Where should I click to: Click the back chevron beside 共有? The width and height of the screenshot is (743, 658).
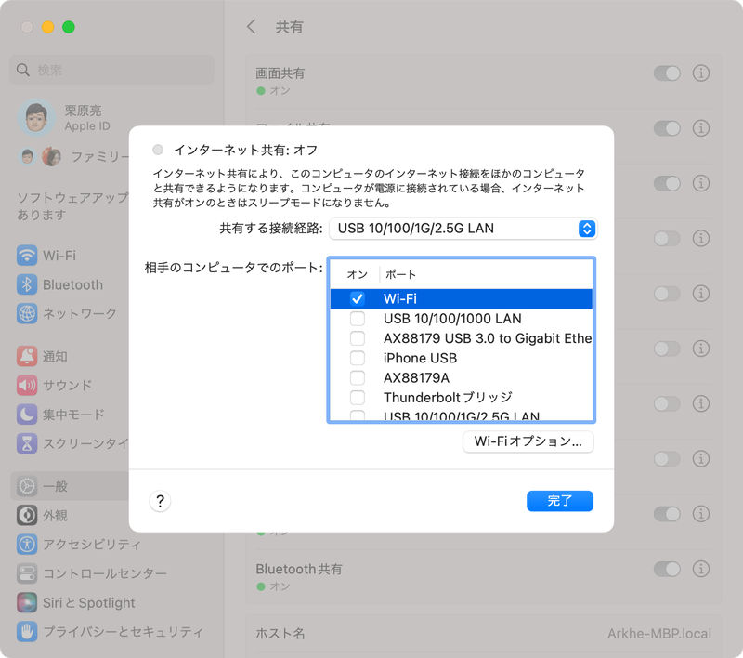point(250,27)
